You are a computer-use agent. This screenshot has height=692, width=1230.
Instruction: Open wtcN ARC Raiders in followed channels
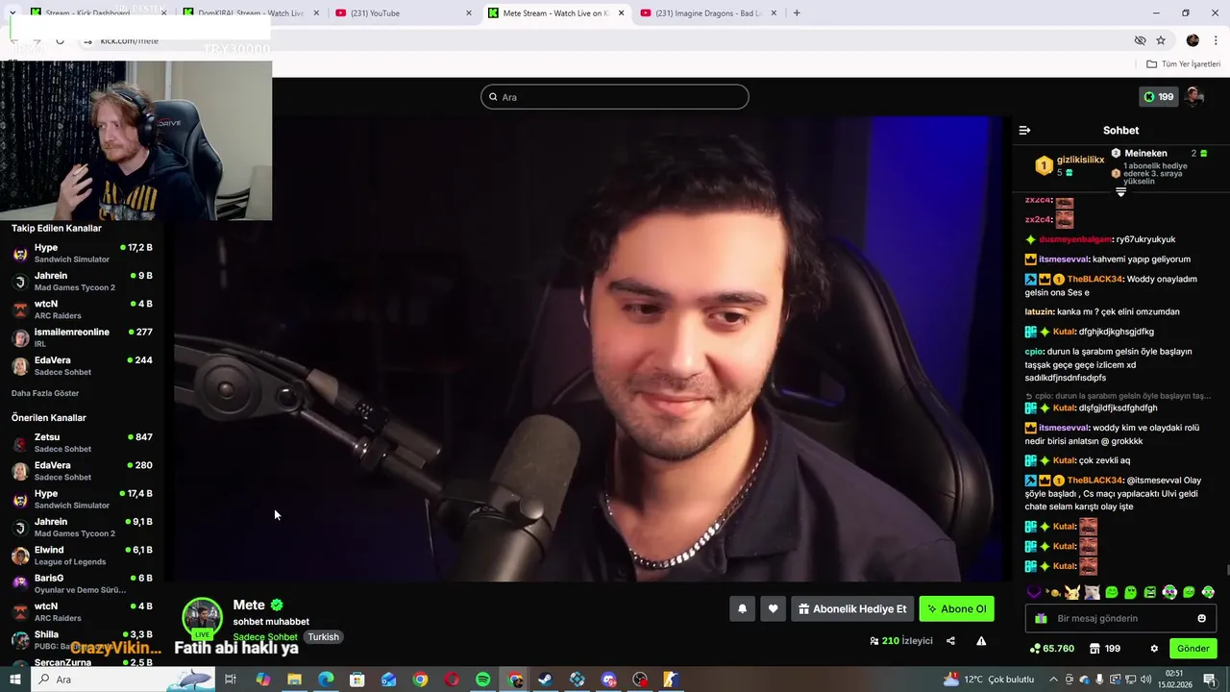(x=82, y=309)
